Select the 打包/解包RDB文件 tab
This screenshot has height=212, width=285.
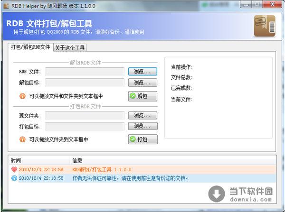(30, 47)
